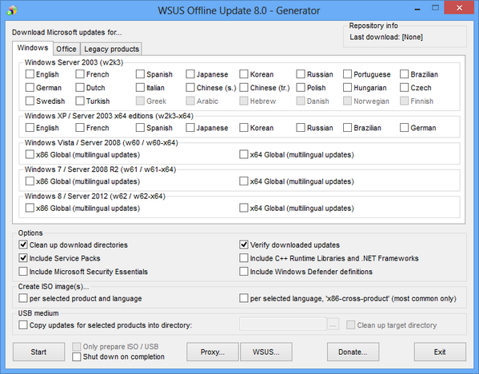This screenshot has width=479, height=374.
Task: Click the Exit button
Action: tap(440, 352)
